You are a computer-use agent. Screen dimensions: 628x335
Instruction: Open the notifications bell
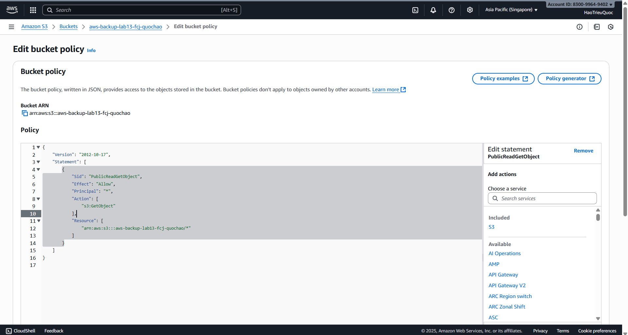[x=433, y=10]
